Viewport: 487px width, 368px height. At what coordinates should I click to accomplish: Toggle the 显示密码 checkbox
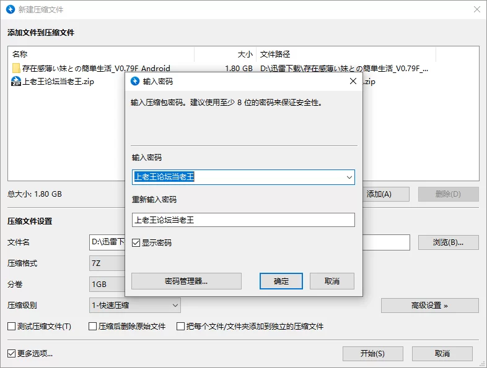click(136, 242)
